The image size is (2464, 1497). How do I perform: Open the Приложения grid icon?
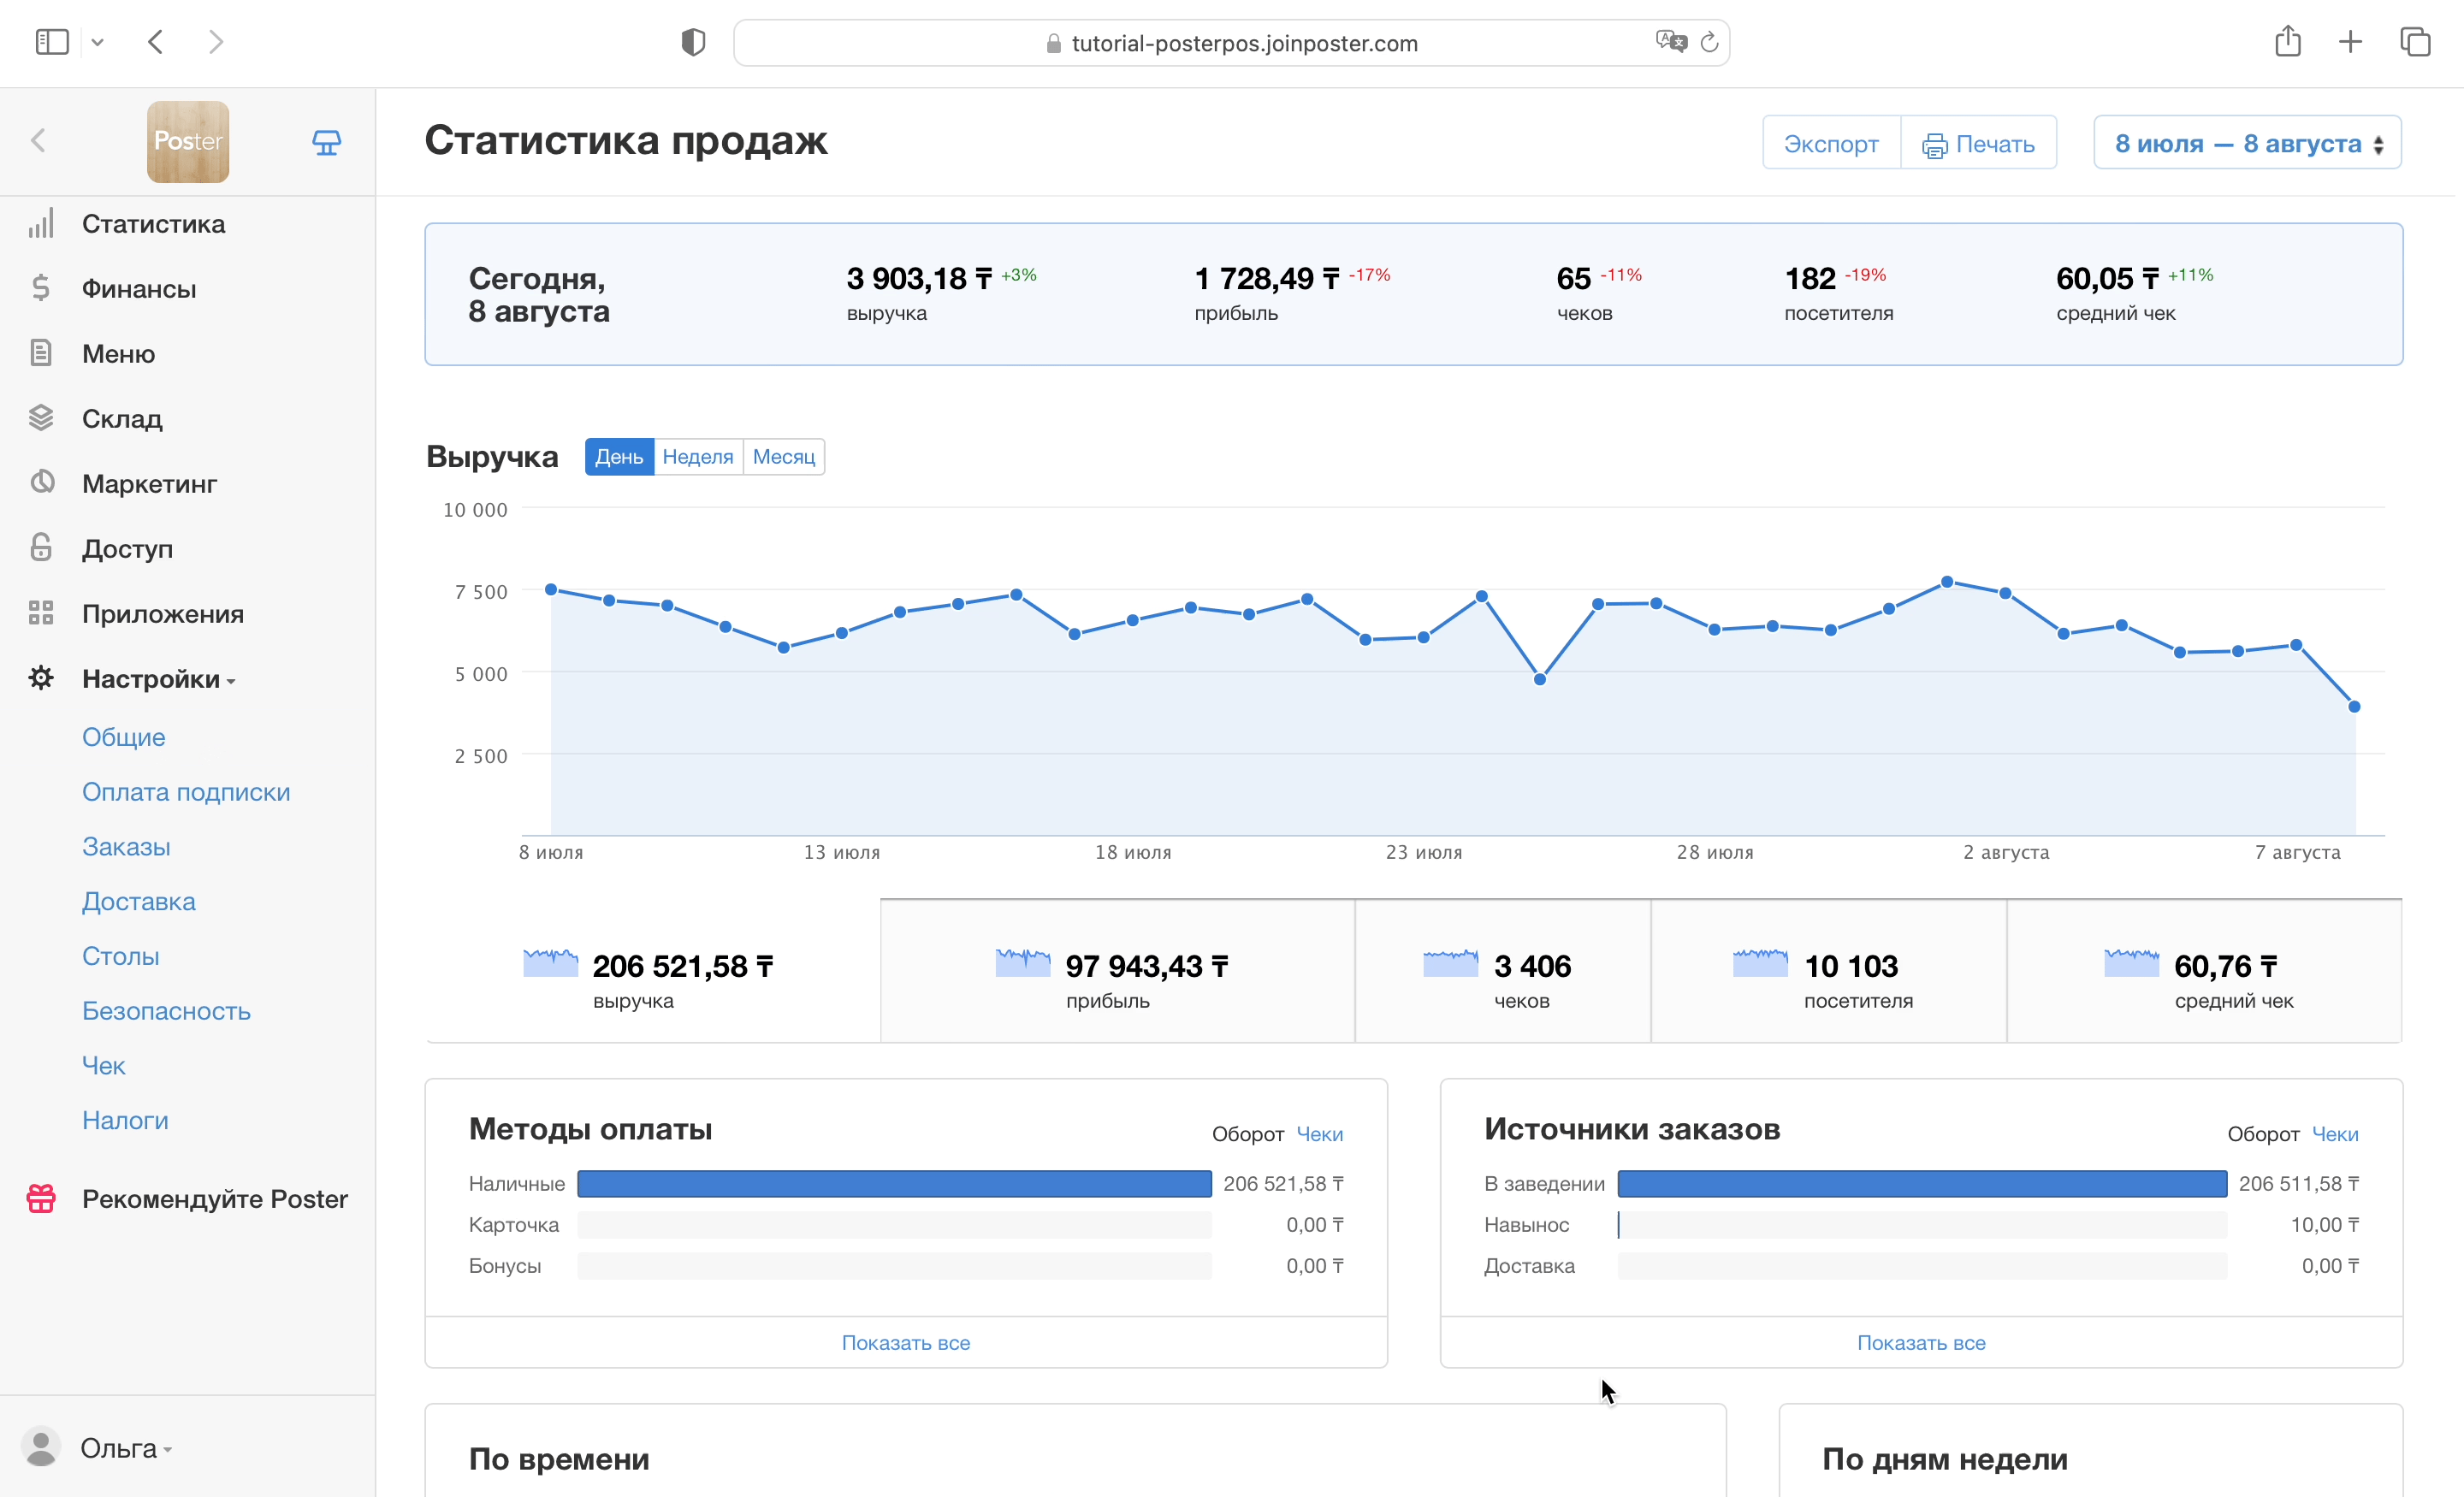pyautogui.click(x=41, y=613)
